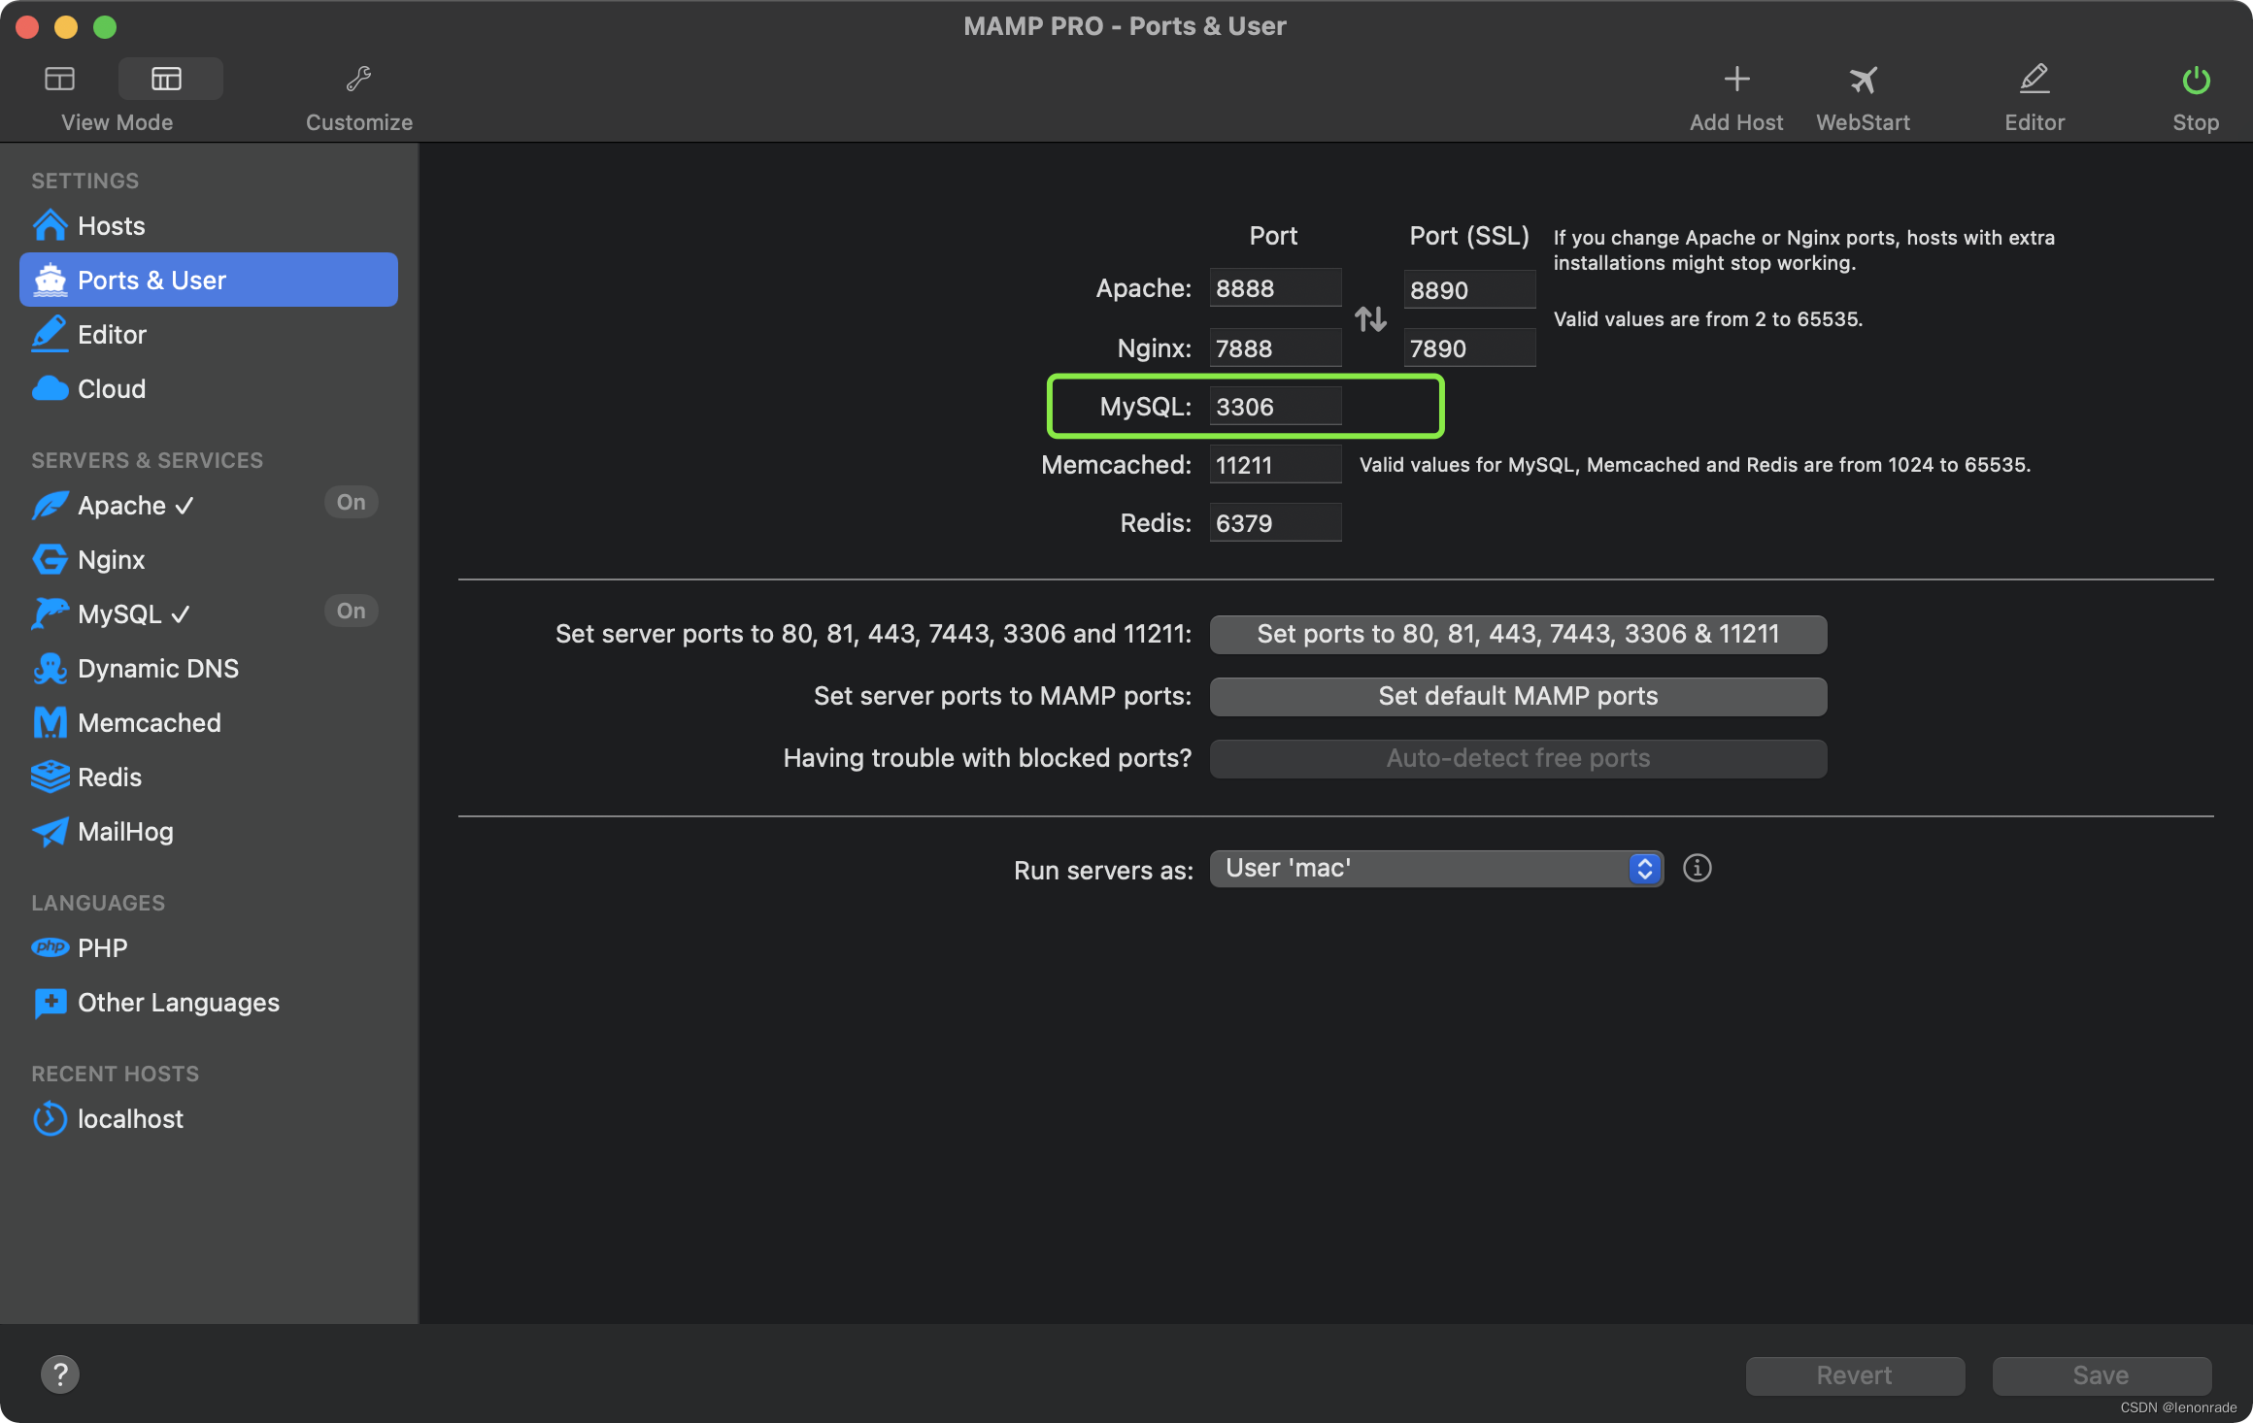This screenshot has width=2253, height=1423.
Task: Open recent host localhost
Action: [x=209, y=1118]
